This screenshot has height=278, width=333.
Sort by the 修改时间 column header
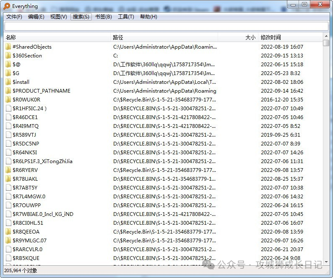tap(290, 38)
